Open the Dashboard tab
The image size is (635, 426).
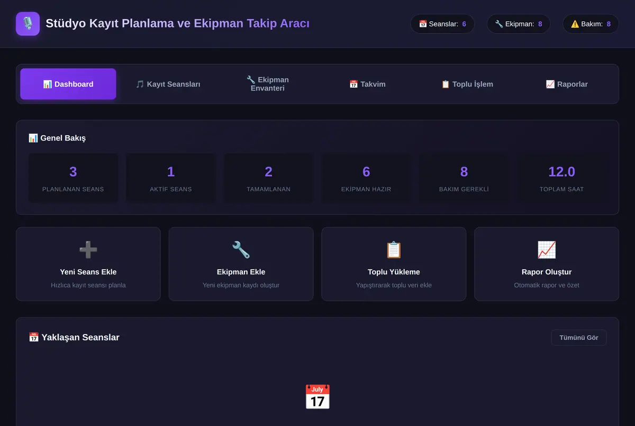click(68, 84)
